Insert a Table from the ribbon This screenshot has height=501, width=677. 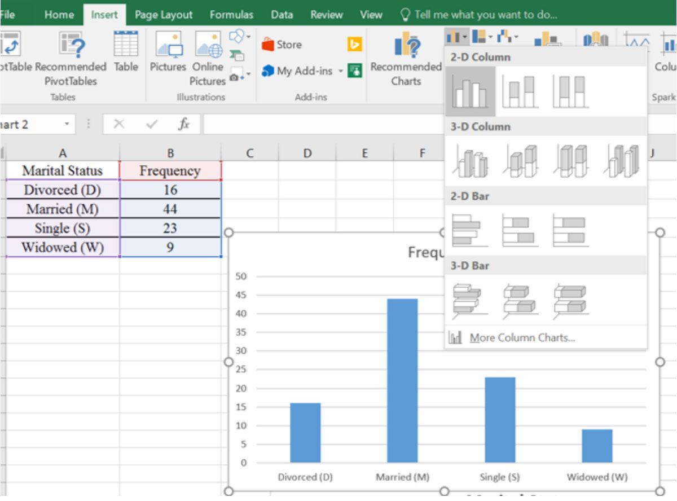pyautogui.click(x=125, y=52)
